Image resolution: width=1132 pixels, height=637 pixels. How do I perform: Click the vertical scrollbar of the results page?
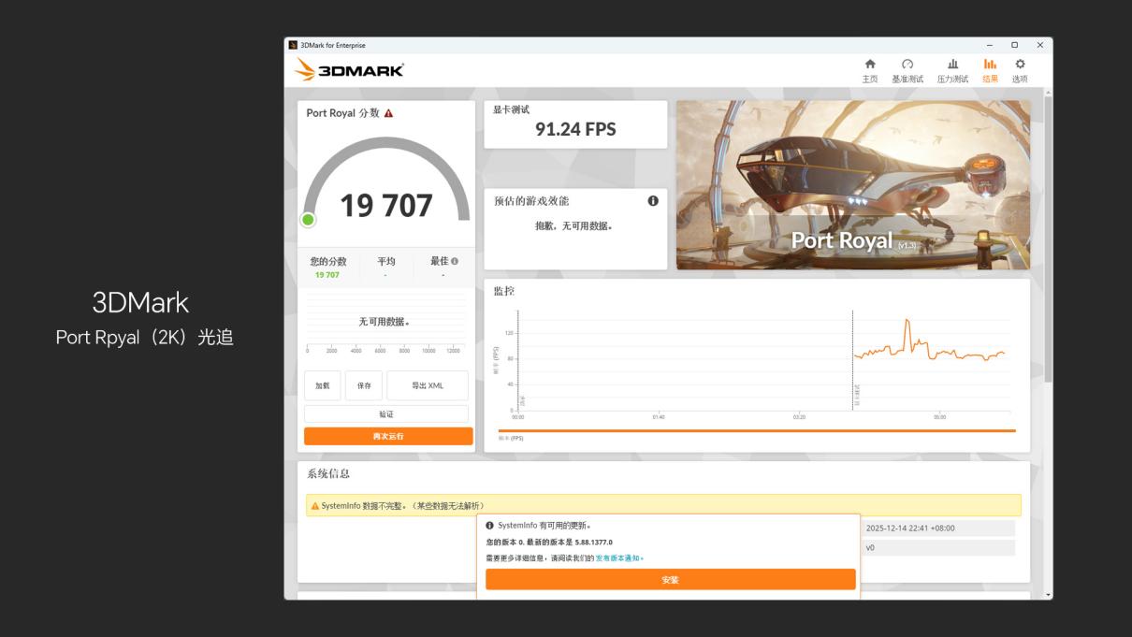[x=1048, y=239]
